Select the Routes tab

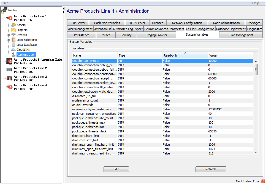coord(105,35)
